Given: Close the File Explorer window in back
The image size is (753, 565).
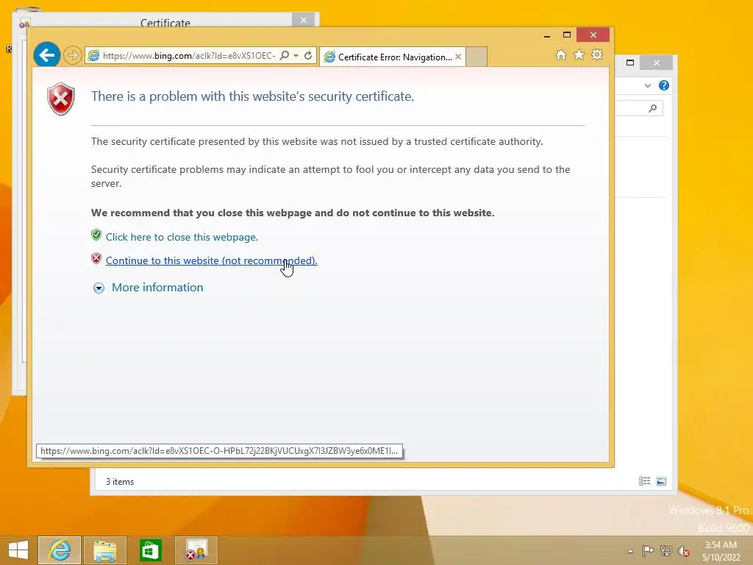Looking at the screenshot, I should [x=657, y=63].
